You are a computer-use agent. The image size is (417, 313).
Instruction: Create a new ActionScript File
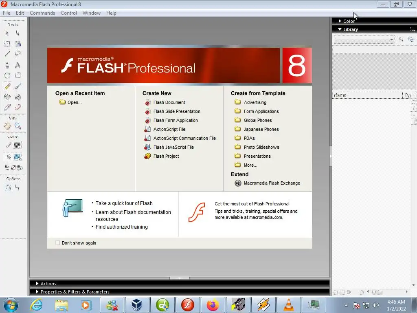pyautogui.click(x=169, y=129)
